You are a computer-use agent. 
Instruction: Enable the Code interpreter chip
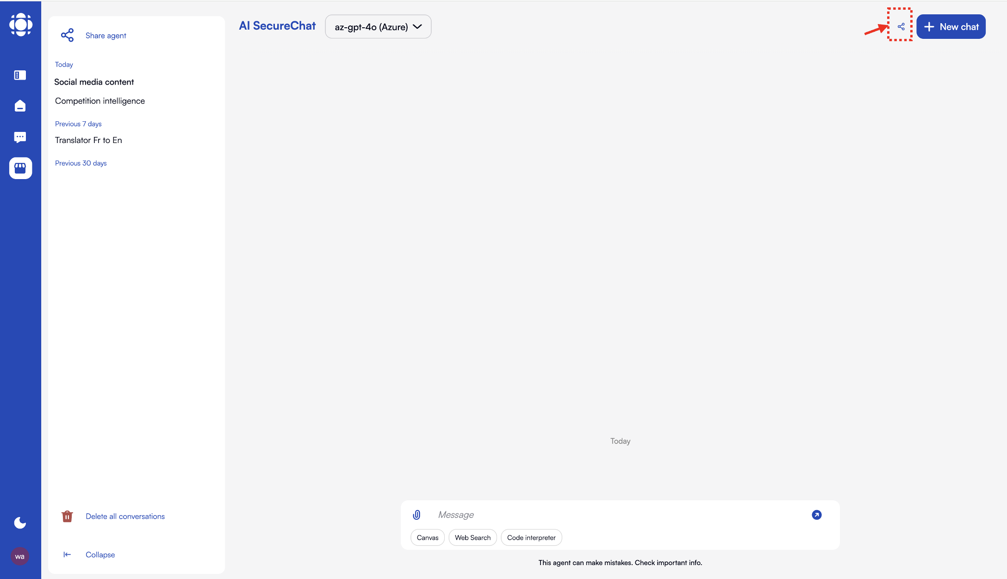531,537
